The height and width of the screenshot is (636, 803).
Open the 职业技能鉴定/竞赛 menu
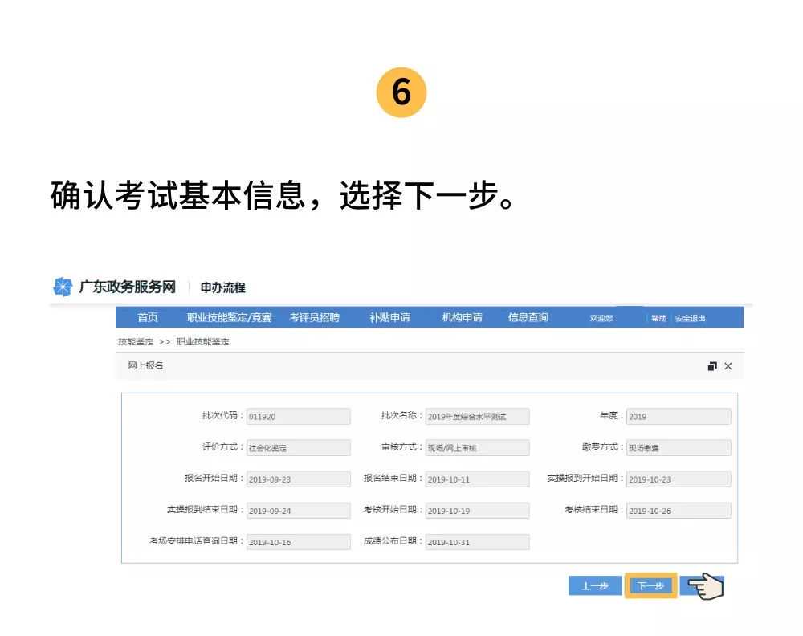229,318
